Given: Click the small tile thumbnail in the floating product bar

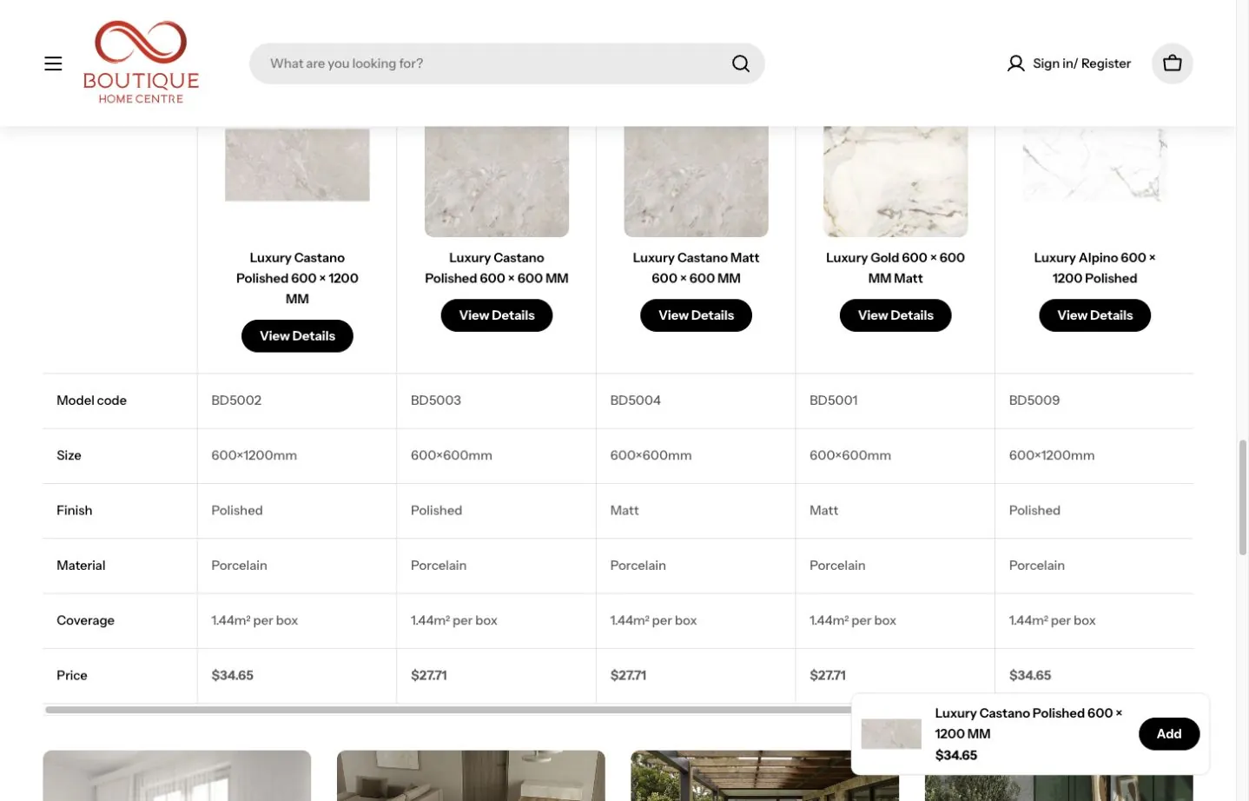Looking at the screenshot, I should (x=891, y=734).
